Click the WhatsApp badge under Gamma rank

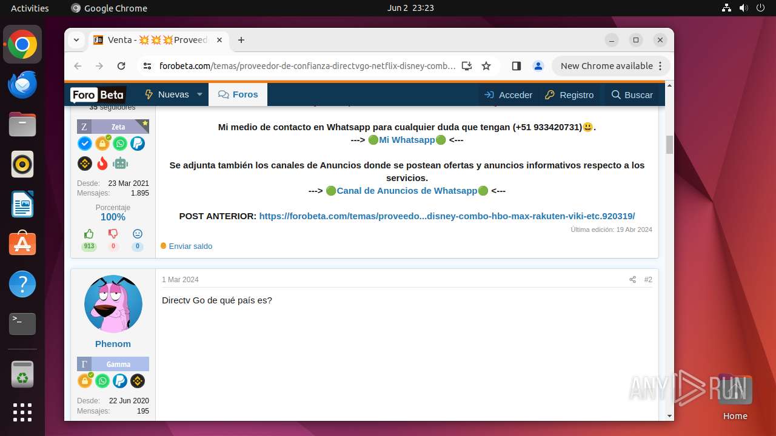102,381
